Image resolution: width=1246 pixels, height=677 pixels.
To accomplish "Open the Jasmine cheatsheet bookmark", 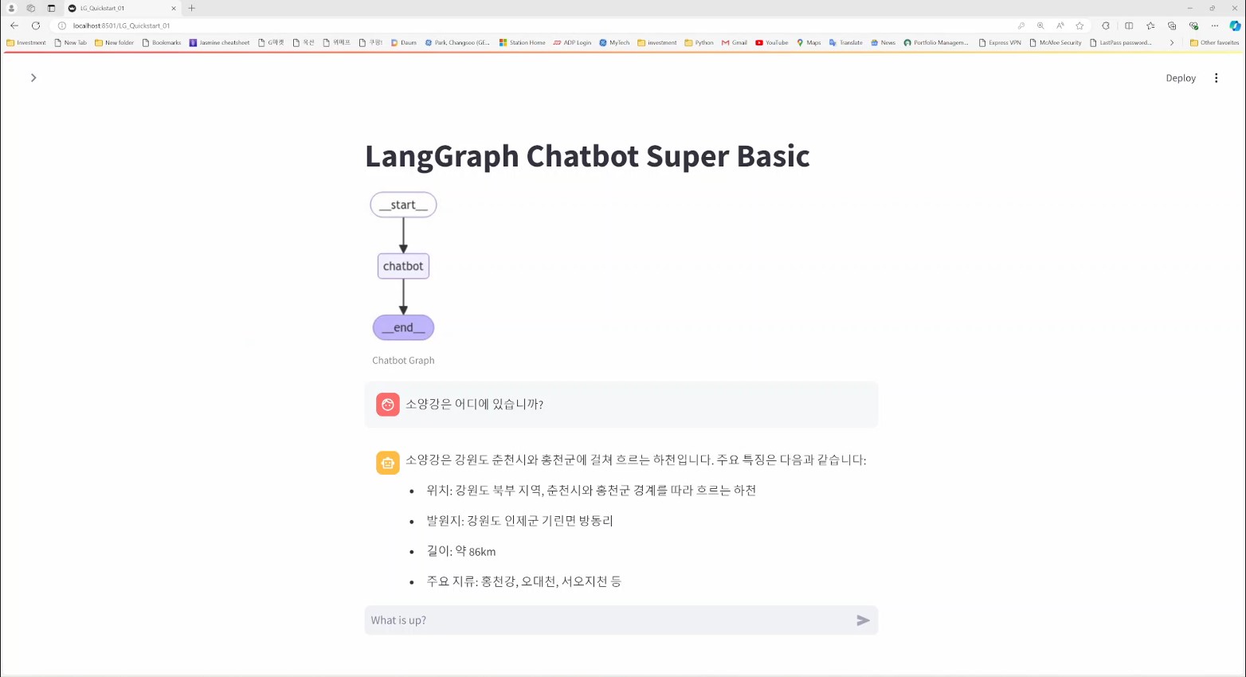I will coord(219,43).
